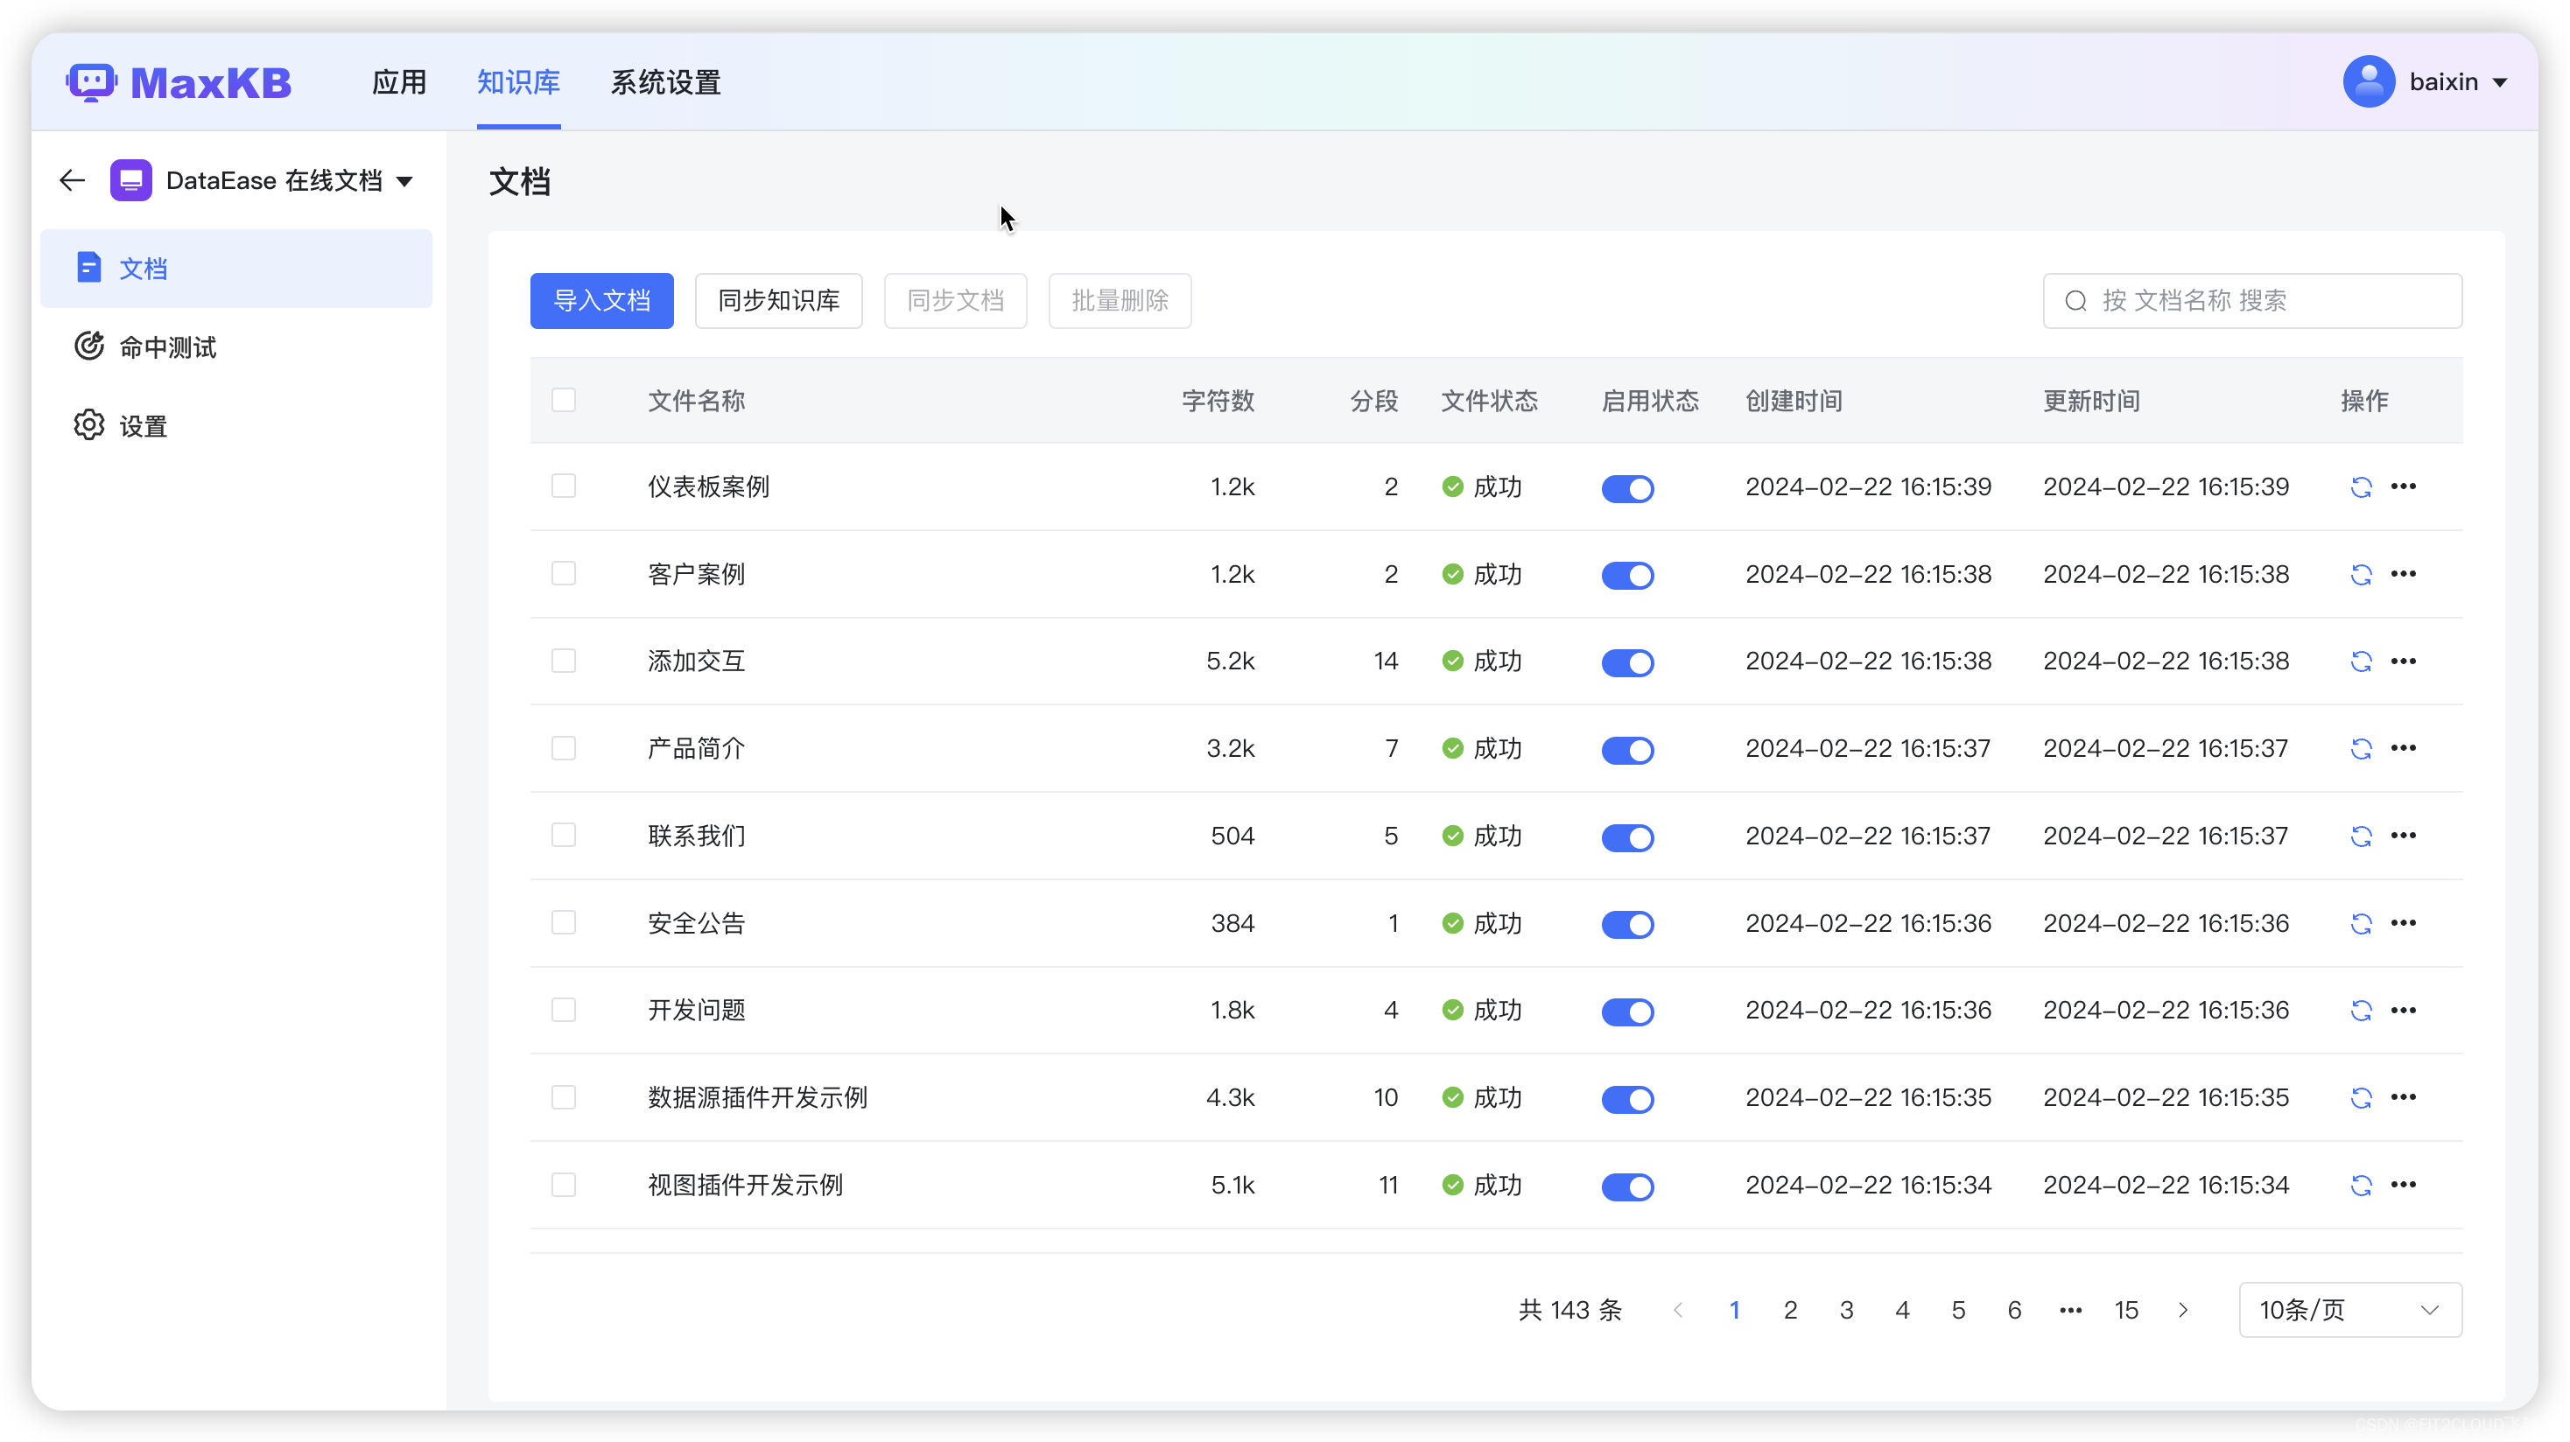Image resolution: width=2570 pixels, height=1442 pixels.
Task: Open more actions for 仪表板案例
Action: pos(2404,486)
